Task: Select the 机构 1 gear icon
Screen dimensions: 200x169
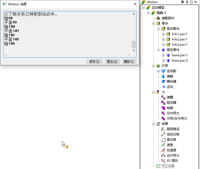Action: pyautogui.click(x=154, y=13)
